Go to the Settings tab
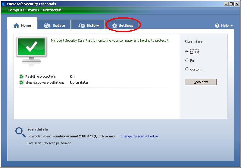The image size is (241, 168). coord(123,25)
